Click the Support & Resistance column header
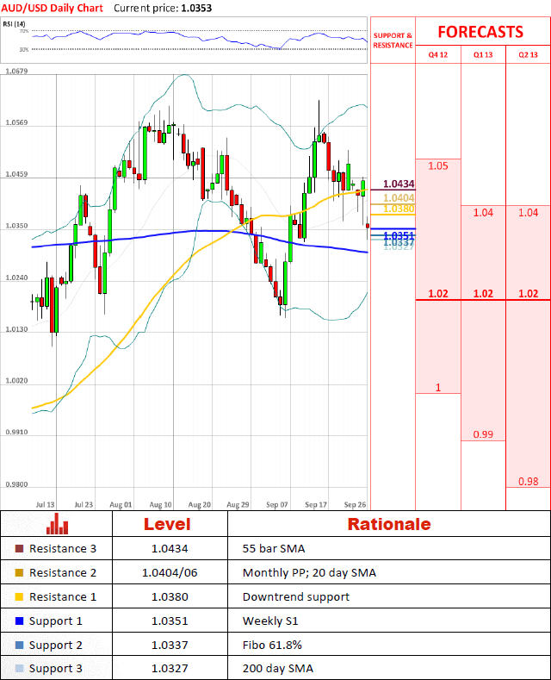Viewport: 551px width, 680px height. (x=393, y=41)
